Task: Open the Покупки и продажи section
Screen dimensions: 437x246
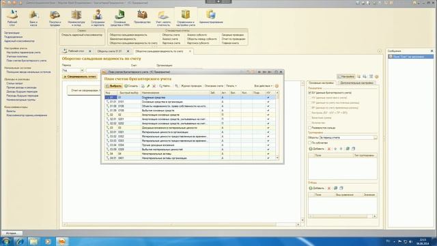Action: [x=55, y=17]
